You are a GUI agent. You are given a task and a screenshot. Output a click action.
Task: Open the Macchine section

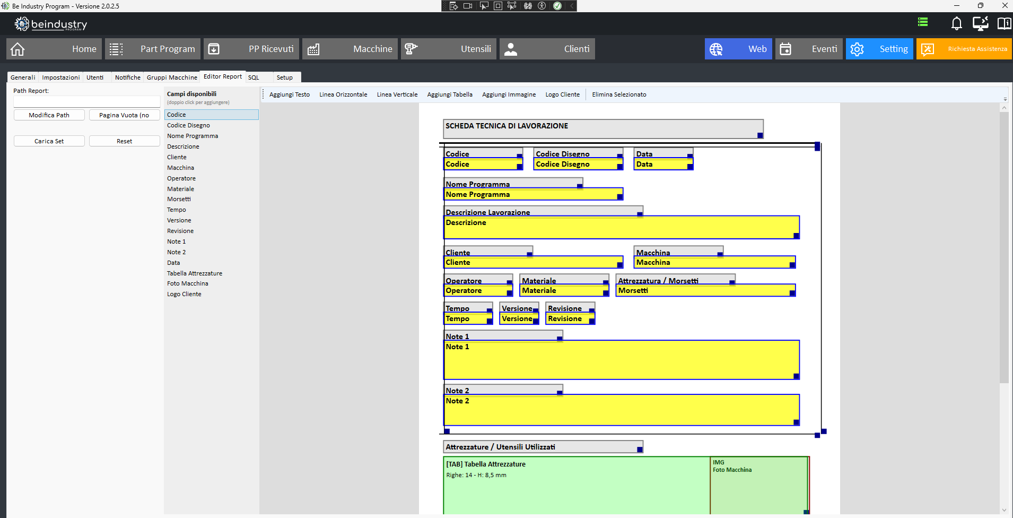point(350,49)
